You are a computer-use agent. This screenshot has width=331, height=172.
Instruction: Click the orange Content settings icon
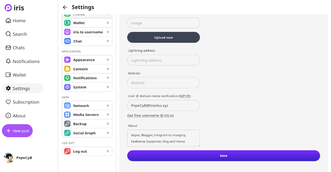pos(67,69)
